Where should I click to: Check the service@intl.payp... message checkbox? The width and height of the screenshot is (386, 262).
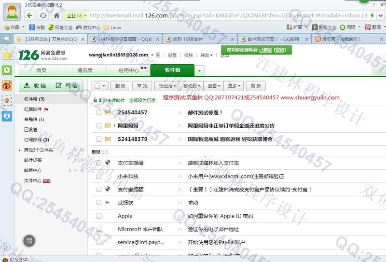[99, 242]
